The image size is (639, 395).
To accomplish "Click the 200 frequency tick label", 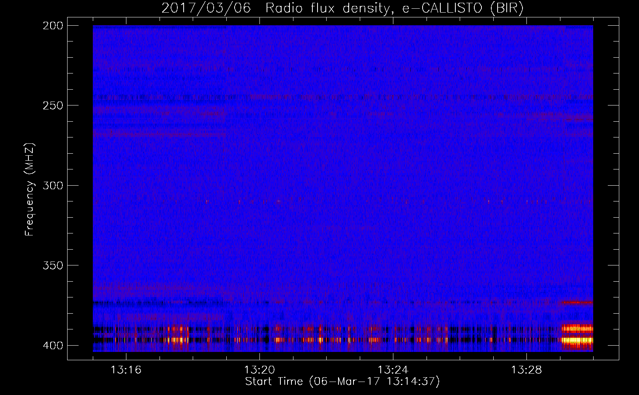I will coord(53,26).
